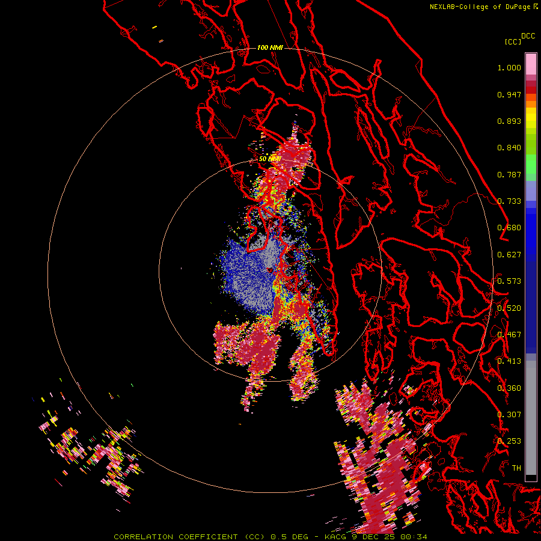541x541 pixels.
Task: Click the 0.360 color scale value
Action: coord(509,388)
